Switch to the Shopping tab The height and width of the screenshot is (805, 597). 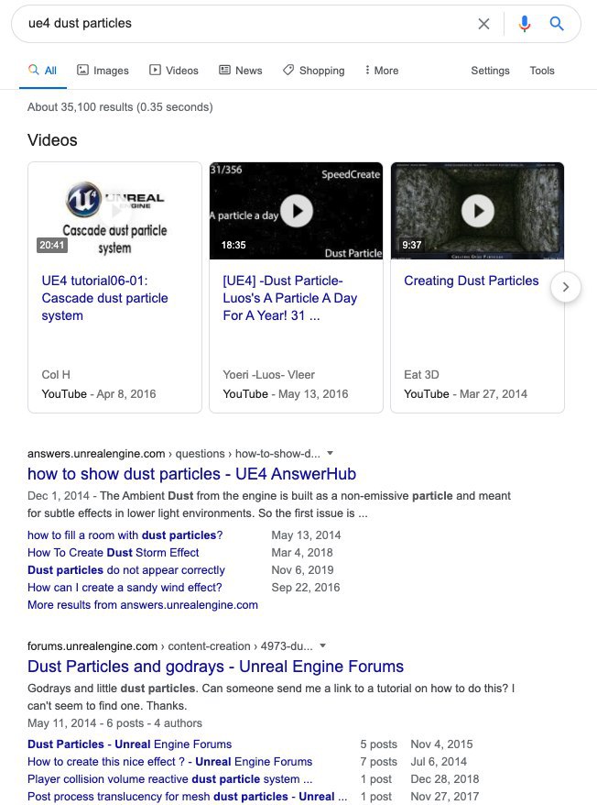[x=314, y=71]
